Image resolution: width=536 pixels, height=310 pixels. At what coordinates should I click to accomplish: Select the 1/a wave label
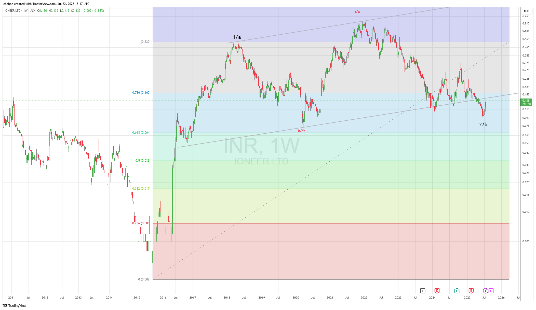[237, 37]
